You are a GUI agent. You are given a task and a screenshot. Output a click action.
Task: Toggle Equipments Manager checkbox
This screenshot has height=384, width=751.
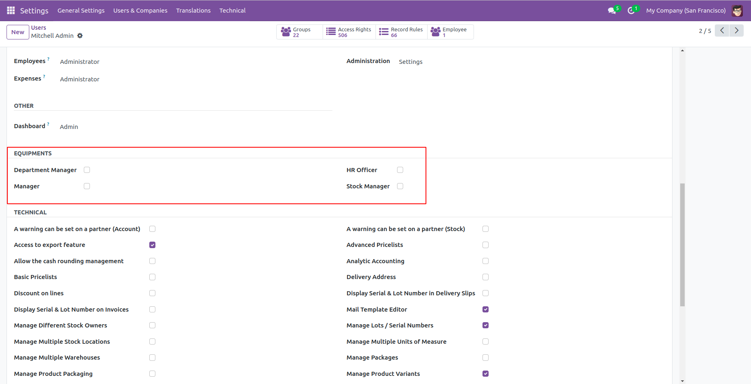pos(87,186)
